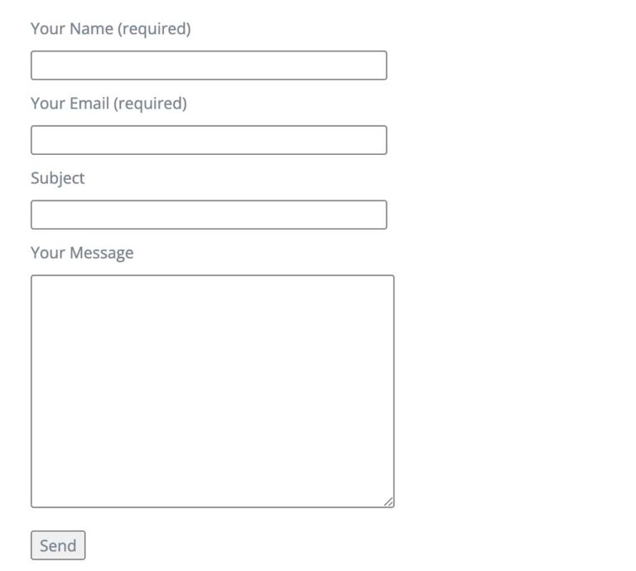The height and width of the screenshot is (571, 636).
Task: Grab the corner grip of message box
Action: (388, 501)
